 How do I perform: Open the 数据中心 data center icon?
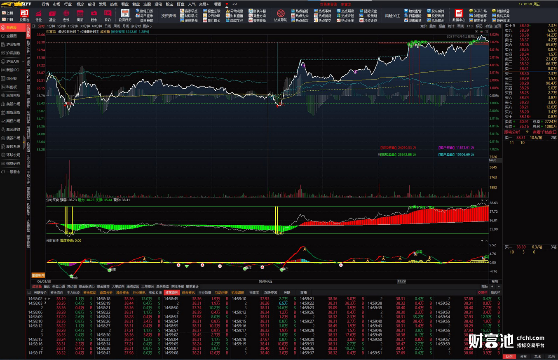pos(459,16)
